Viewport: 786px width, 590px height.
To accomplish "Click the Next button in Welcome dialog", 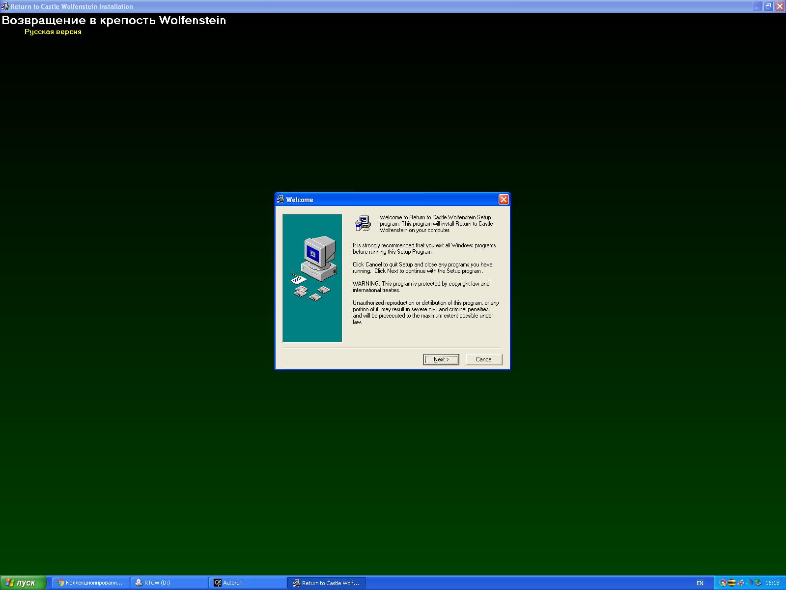I will pyautogui.click(x=441, y=359).
